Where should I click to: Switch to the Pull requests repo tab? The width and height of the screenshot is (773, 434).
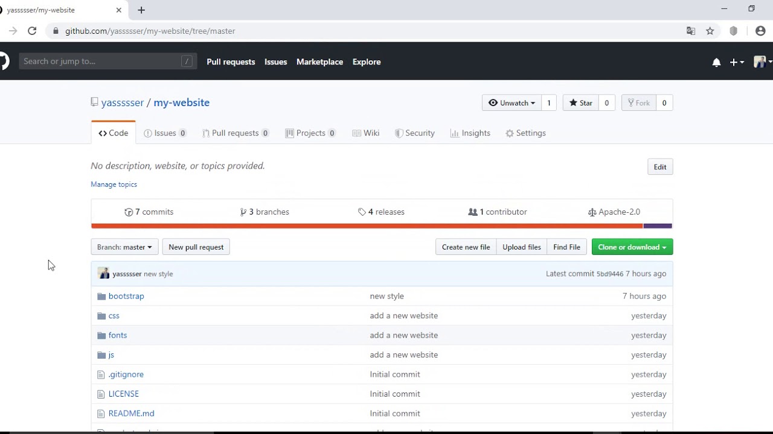coord(236,133)
